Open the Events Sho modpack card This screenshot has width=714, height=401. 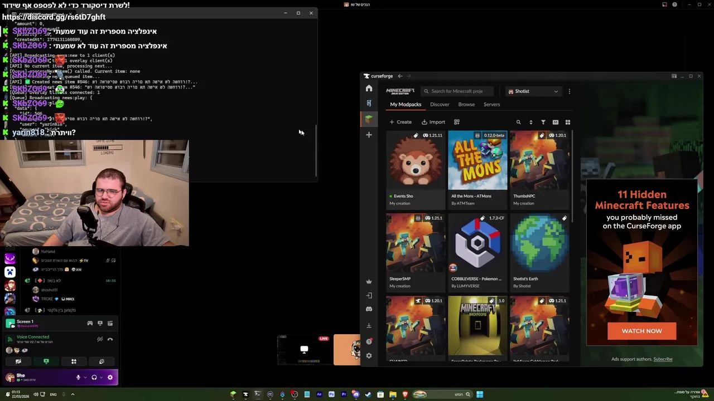[416, 169]
